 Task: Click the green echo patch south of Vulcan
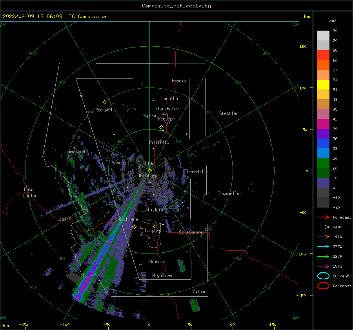(x=195, y=305)
